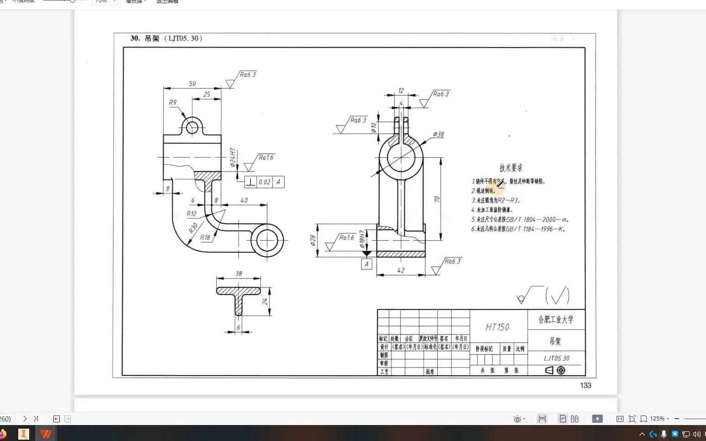Fit page to width

(x=644, y=419)
